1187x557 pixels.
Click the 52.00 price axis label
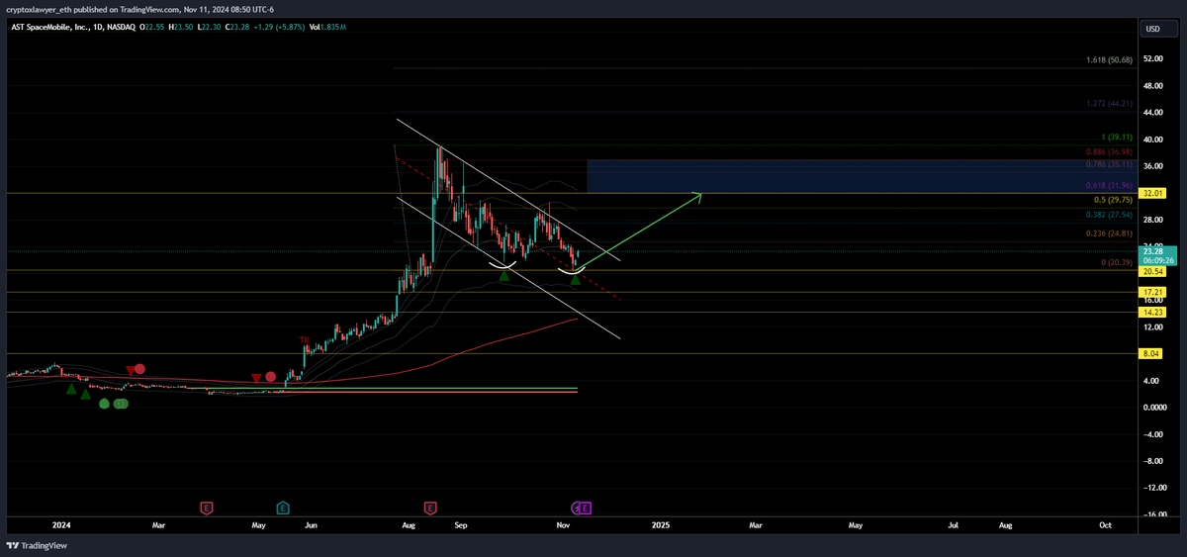(x=1152, y=59)
